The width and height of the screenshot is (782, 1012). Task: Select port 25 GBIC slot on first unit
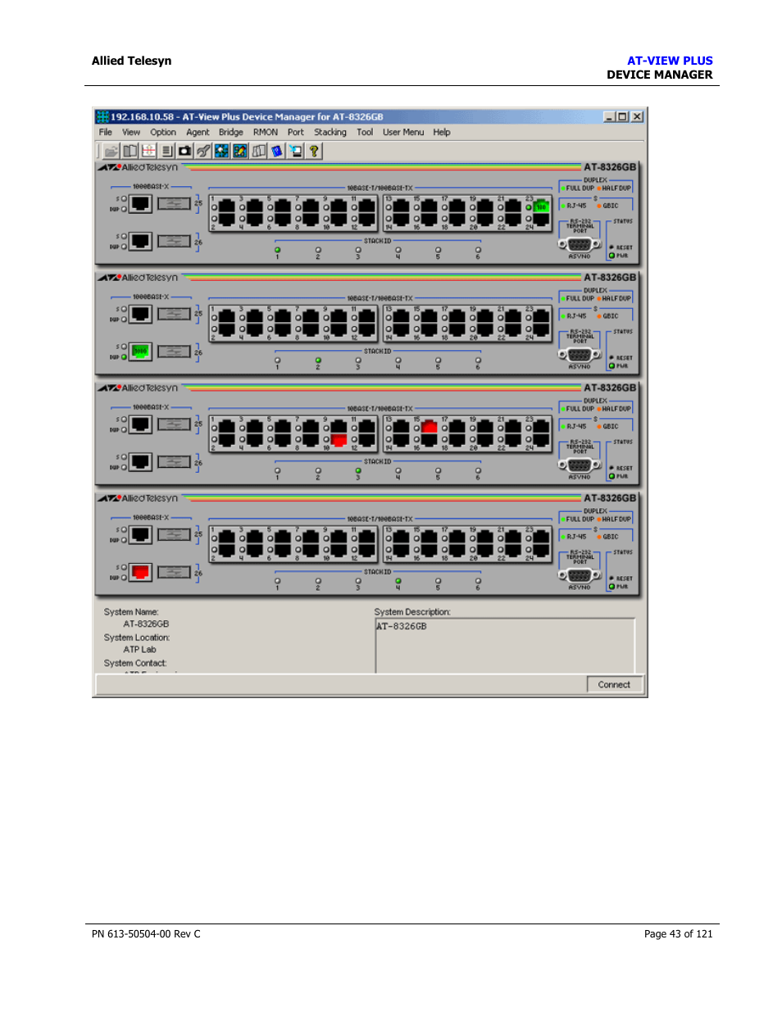click(x=174, y=203)
